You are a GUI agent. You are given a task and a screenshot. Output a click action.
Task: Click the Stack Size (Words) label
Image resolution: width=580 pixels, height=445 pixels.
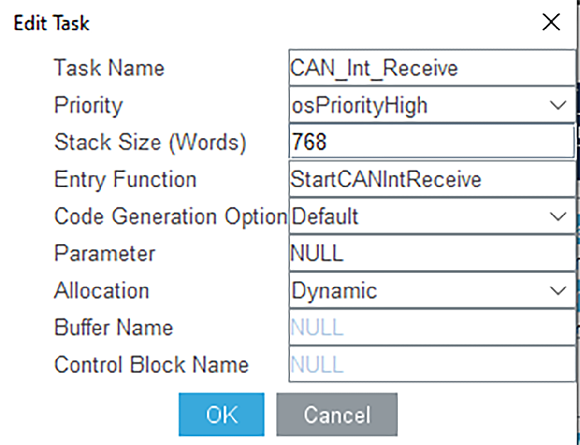[x=150, y=142]
